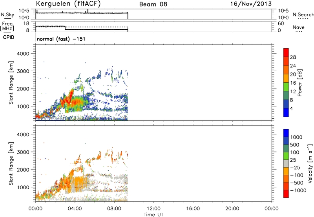Click the power colorbar blue segment near 4
The height and width of the screenshot is (217, 314).
(286, 112)
